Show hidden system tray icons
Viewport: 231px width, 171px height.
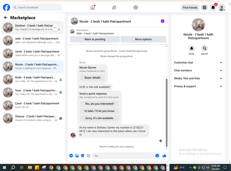click(x=190, y=167)
